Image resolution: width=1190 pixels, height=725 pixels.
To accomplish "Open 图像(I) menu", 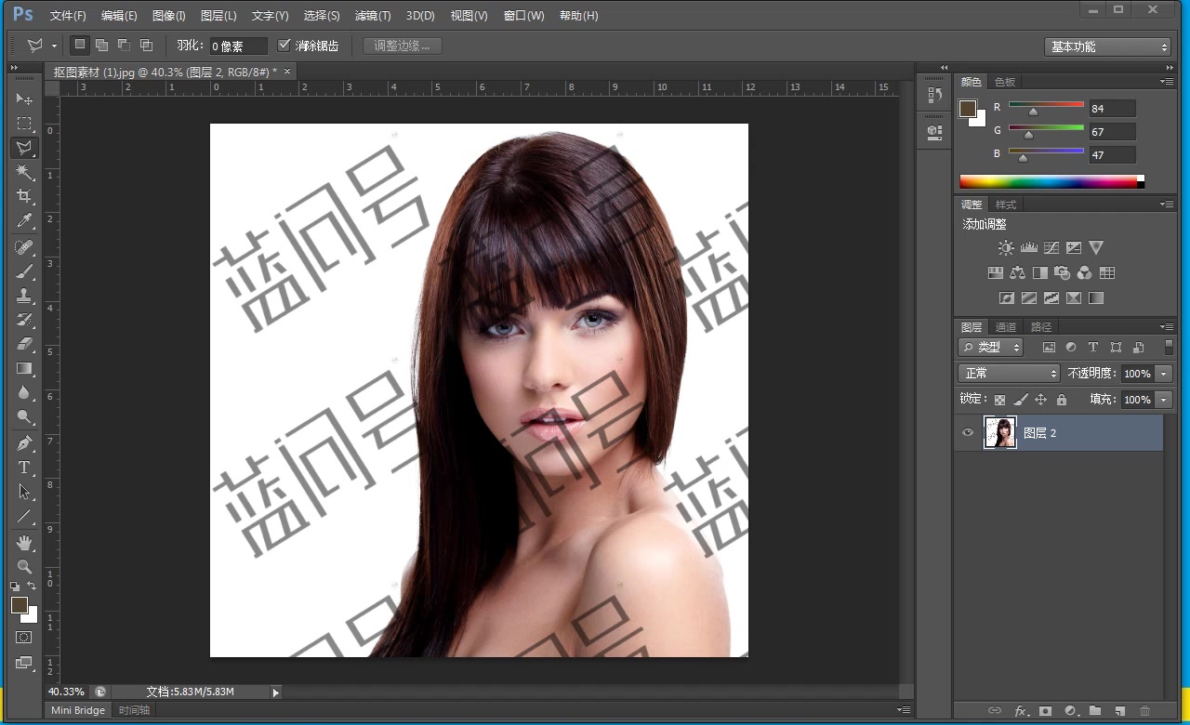I will point(168,16).
